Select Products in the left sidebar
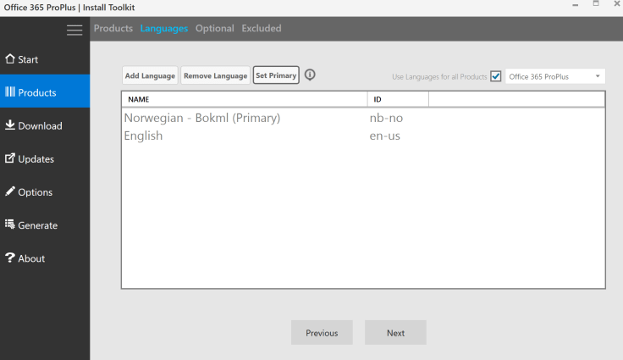 pos(36,92)
